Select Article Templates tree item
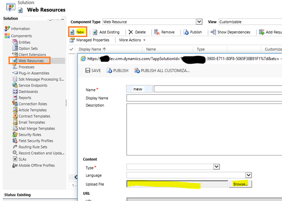This screenshot has height=201, width=282. click(x=33, y=110)
